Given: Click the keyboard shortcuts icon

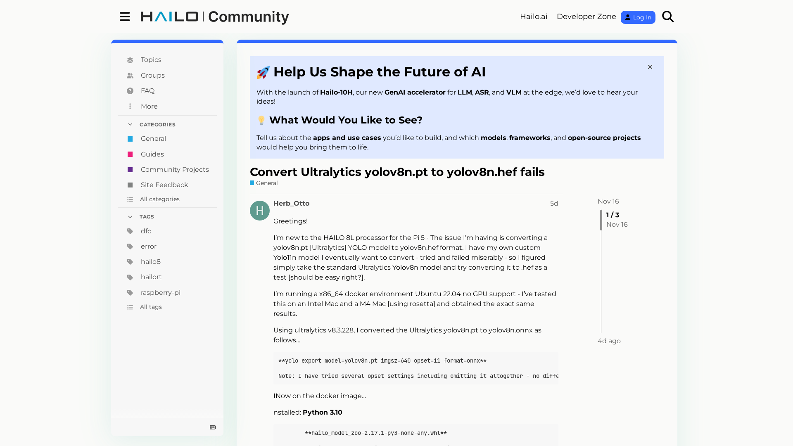Looking at the screenshot, I should 213,427.
